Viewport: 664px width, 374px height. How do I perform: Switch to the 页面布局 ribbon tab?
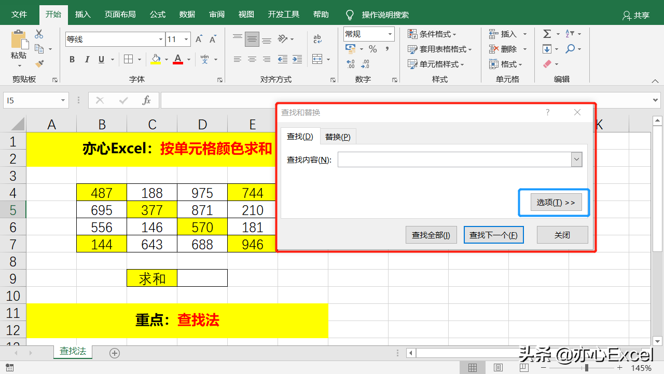pyautogui.click(x=120, y=15)
